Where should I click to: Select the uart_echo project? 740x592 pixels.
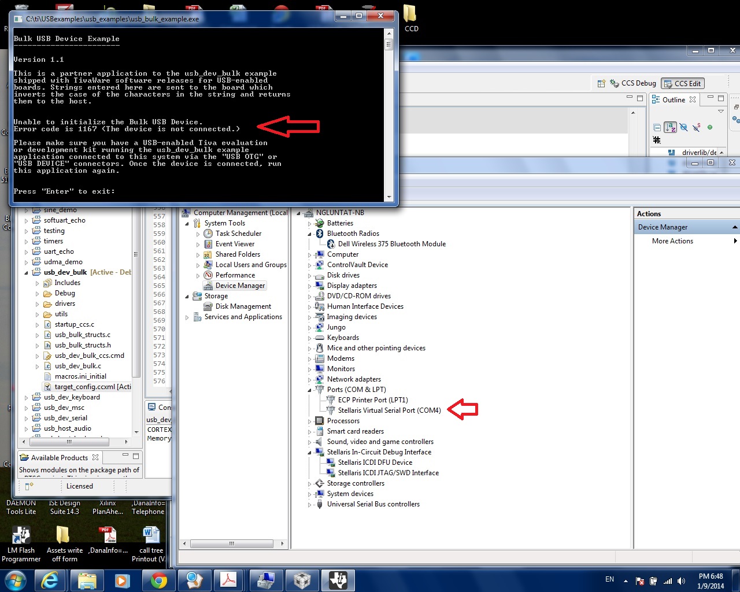58,251
